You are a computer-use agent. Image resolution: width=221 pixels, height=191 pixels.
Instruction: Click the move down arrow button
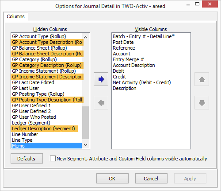[202, 103]
